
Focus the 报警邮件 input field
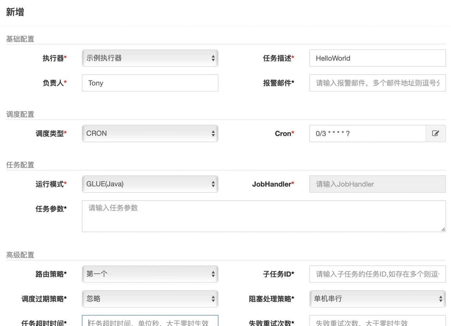377,83
